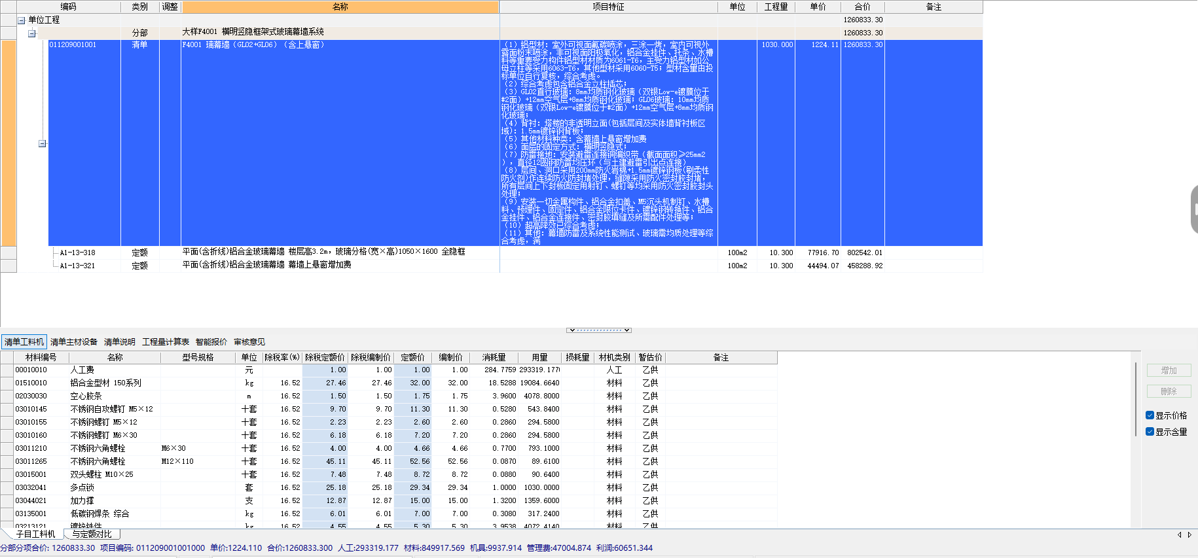Click the highlighted 名称 header in top table
This screenshot has width=1198, height=558.
pyautogui.click(x=340, y=7)
